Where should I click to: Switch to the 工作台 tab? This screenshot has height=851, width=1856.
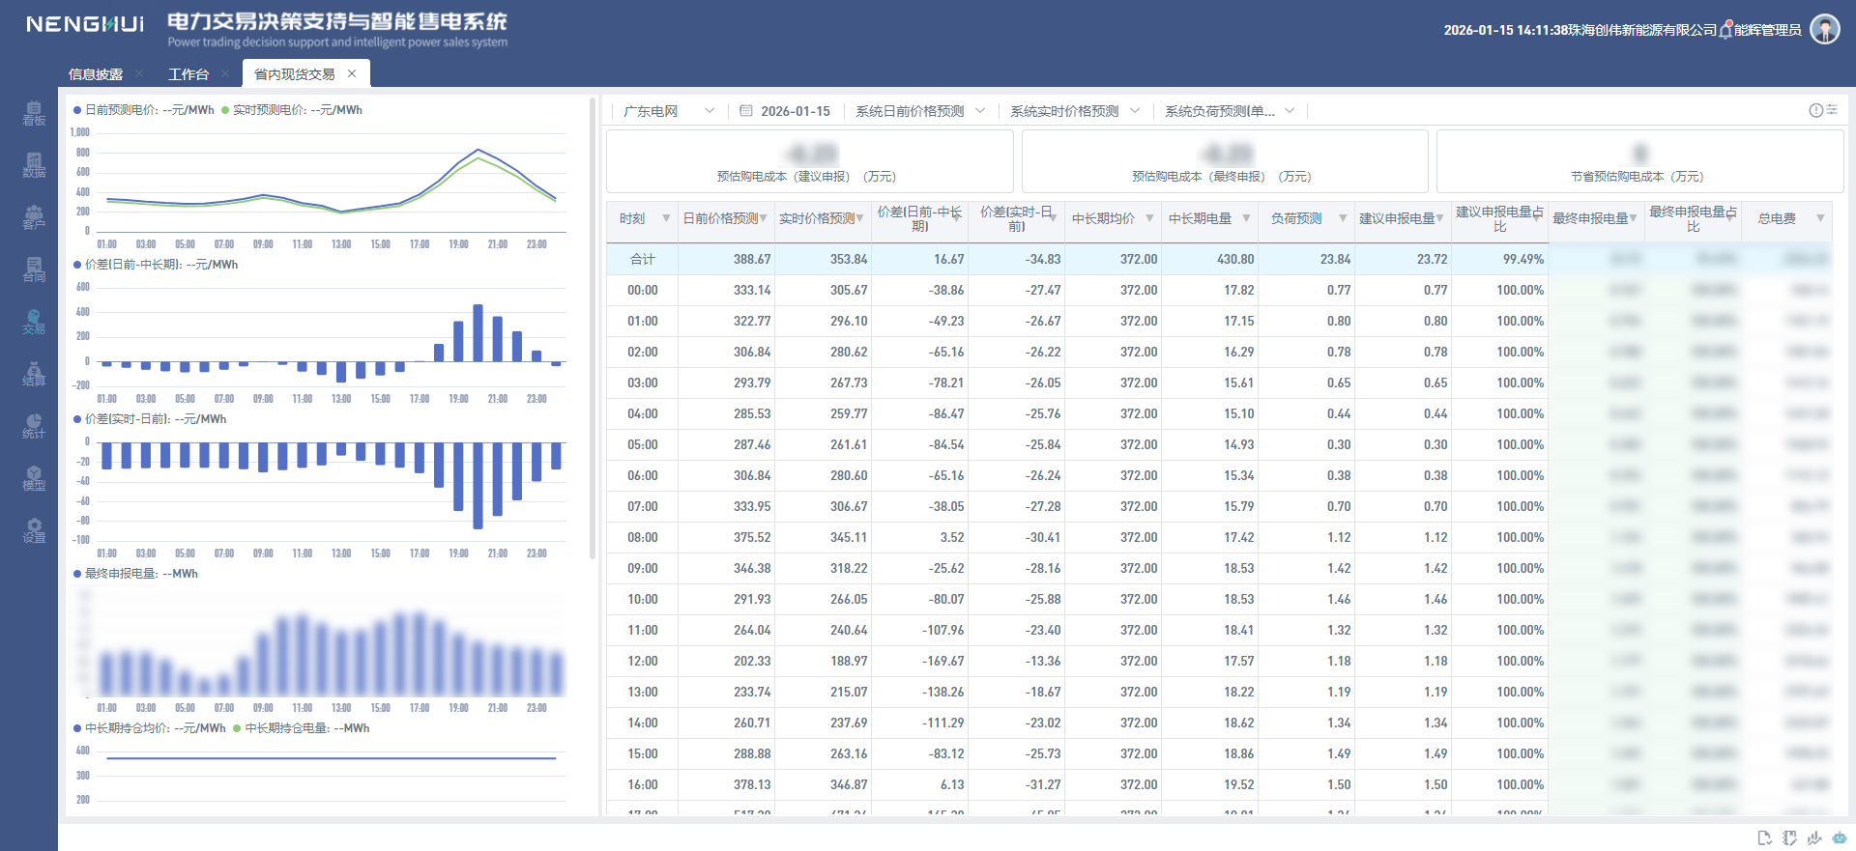188,74
